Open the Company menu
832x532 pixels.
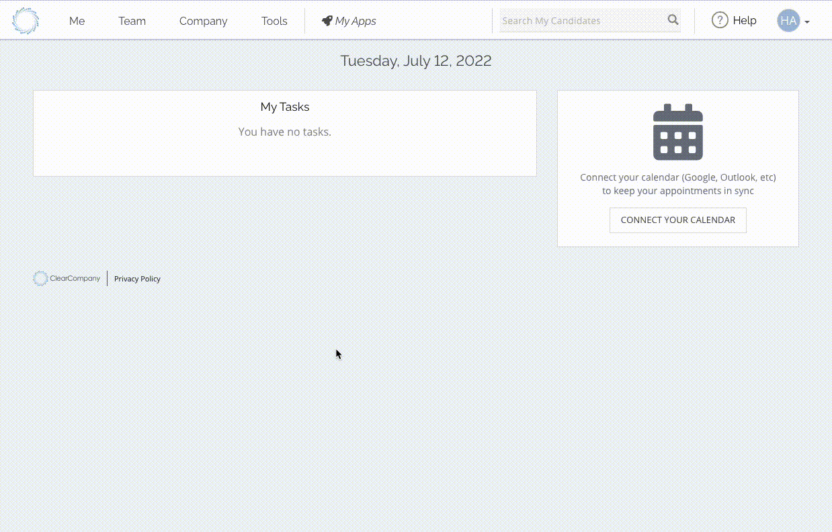click(203, 21)
